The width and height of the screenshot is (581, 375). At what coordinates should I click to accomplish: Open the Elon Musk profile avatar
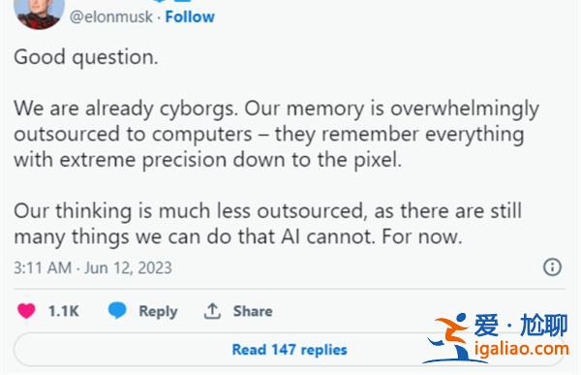pos(39,13)
